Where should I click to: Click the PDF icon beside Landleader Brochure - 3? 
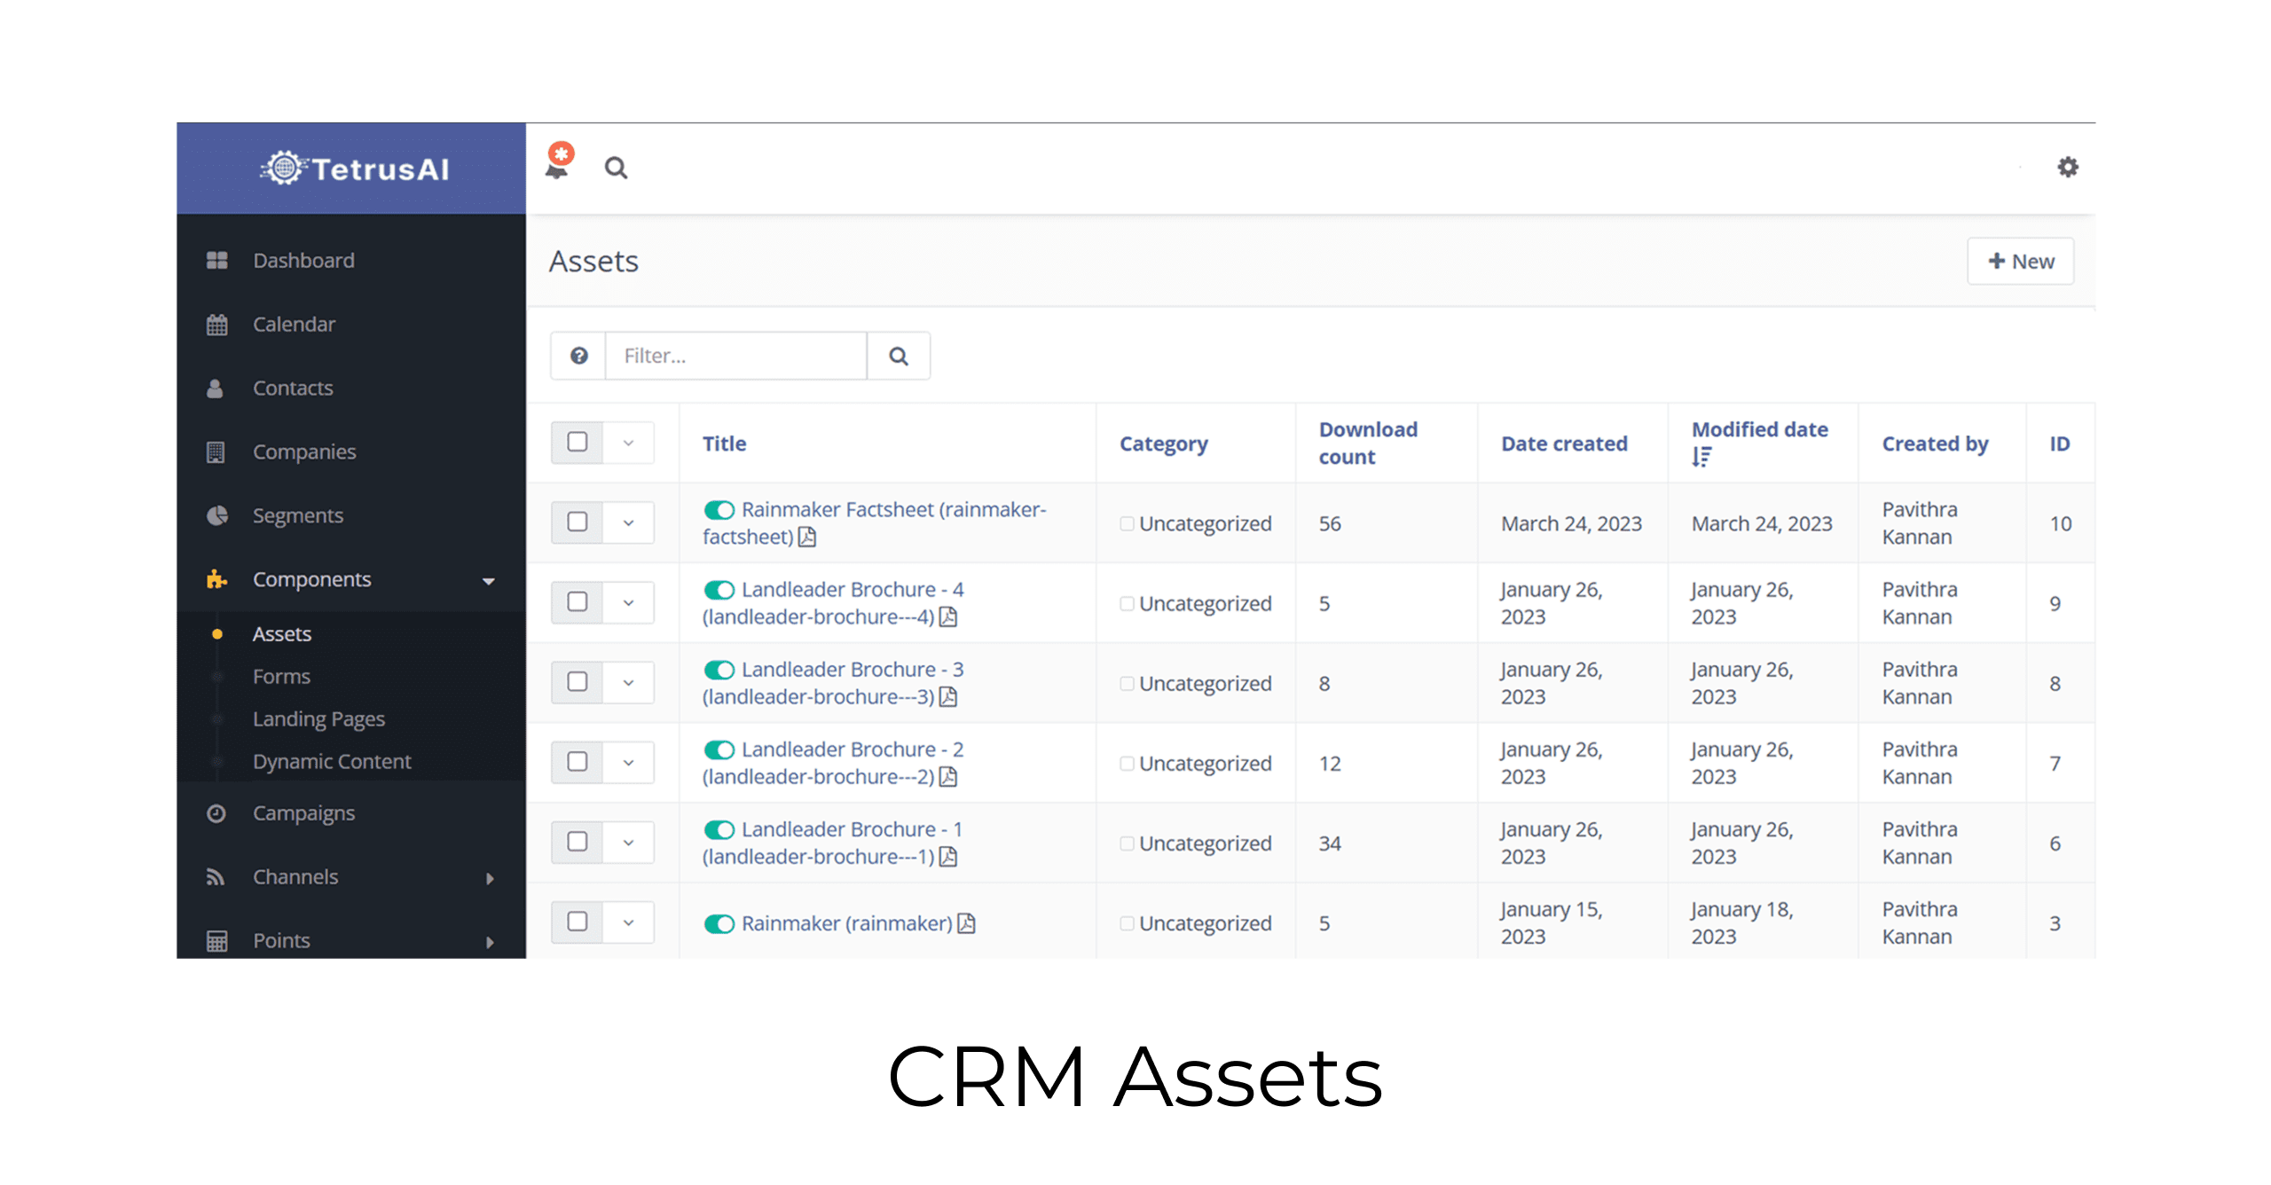(947, 696)
